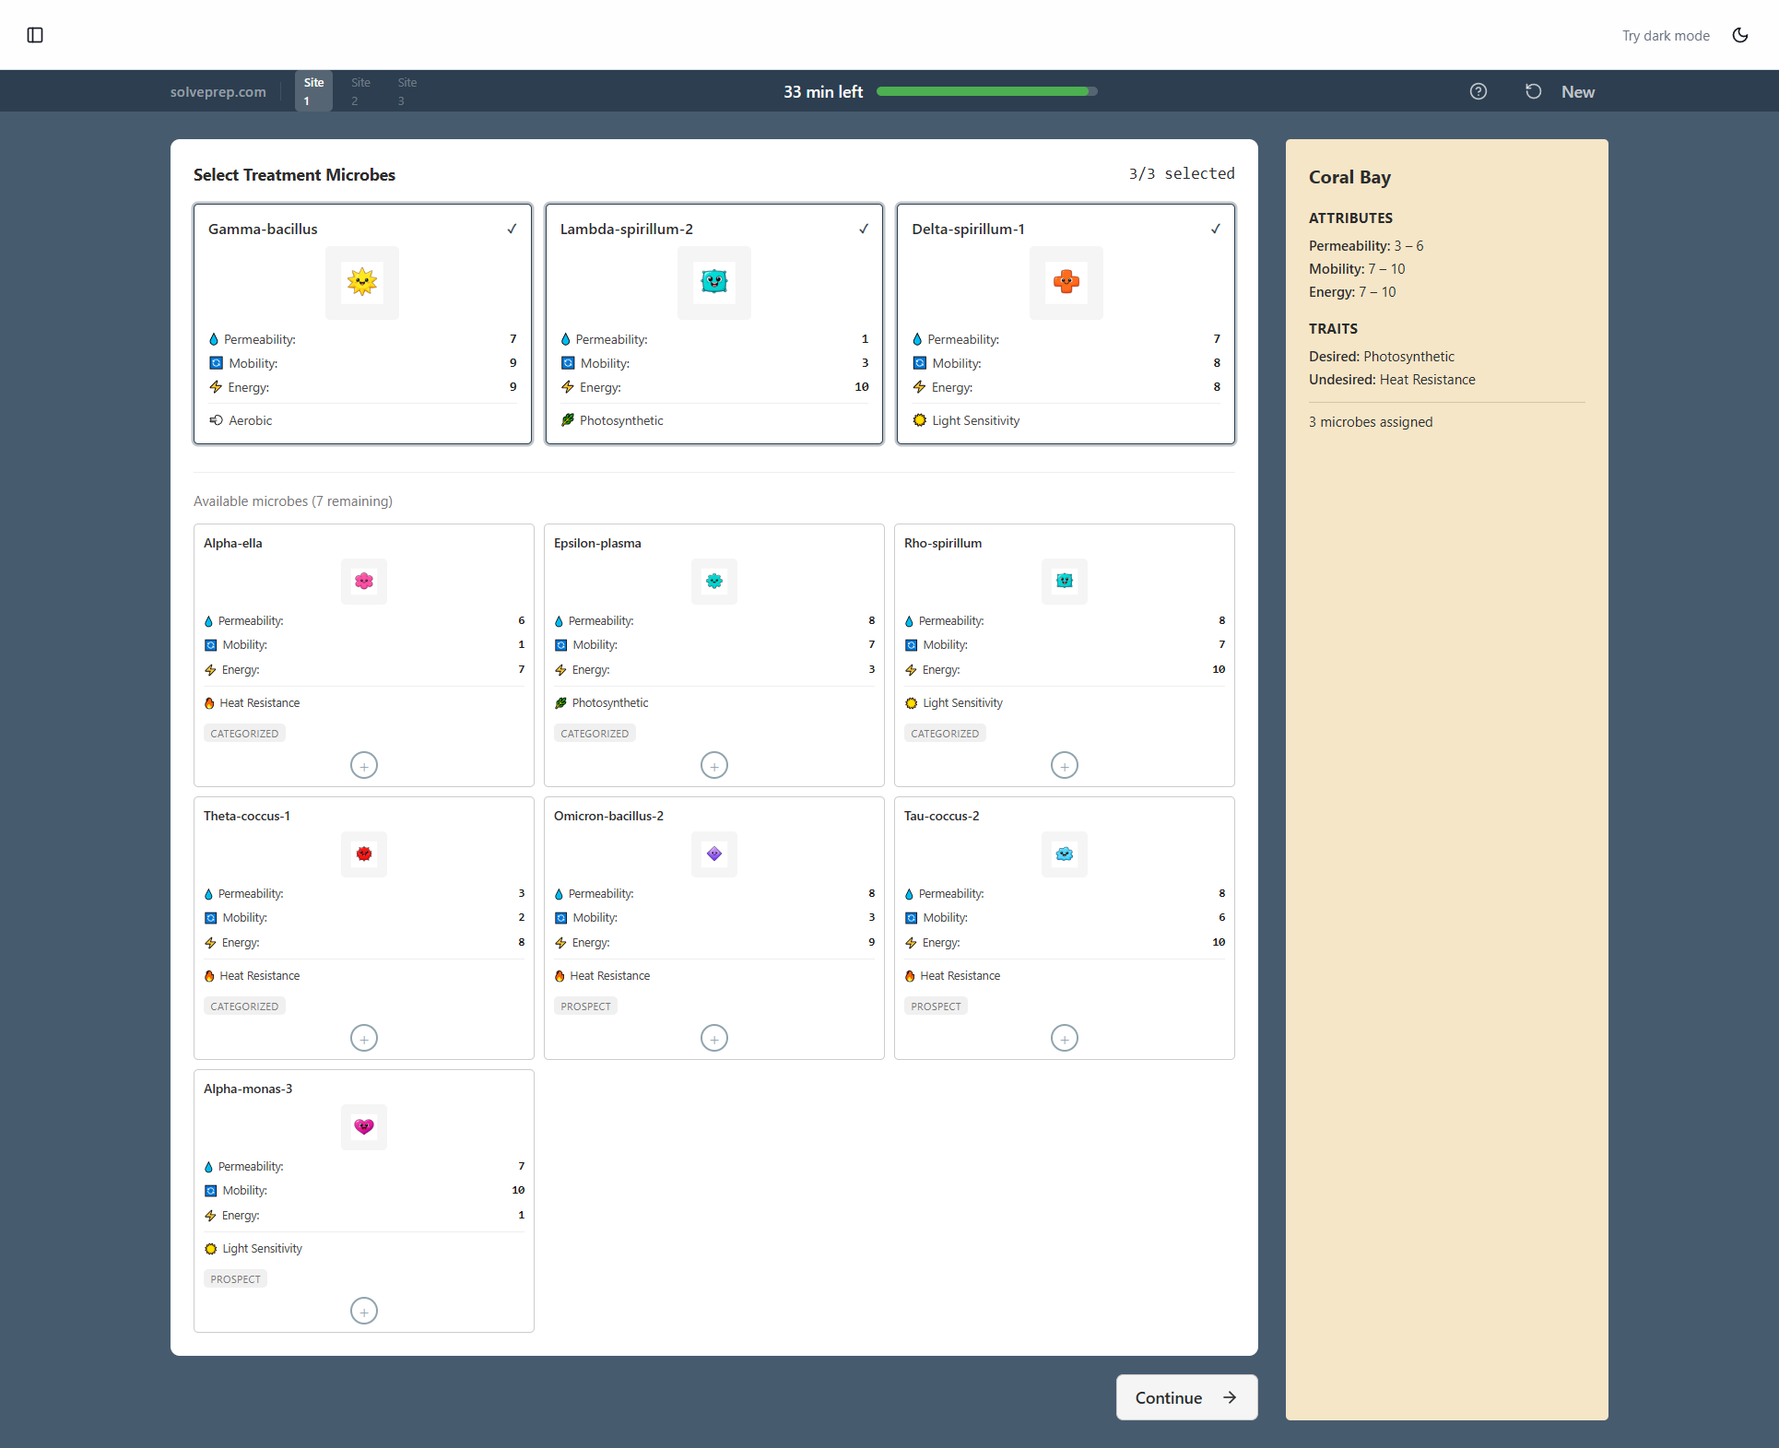
Task: Click the Continue button
Action: point(1186,1397)
